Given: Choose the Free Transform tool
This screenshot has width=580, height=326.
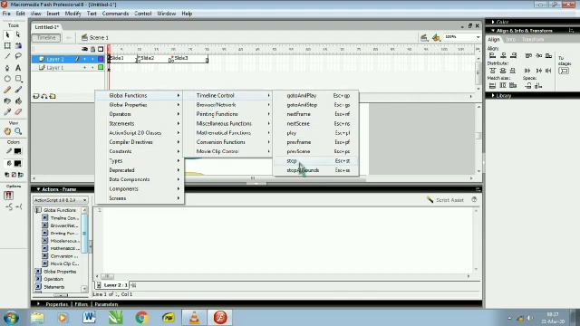Looking at the screenshot, I should (7, 46).
